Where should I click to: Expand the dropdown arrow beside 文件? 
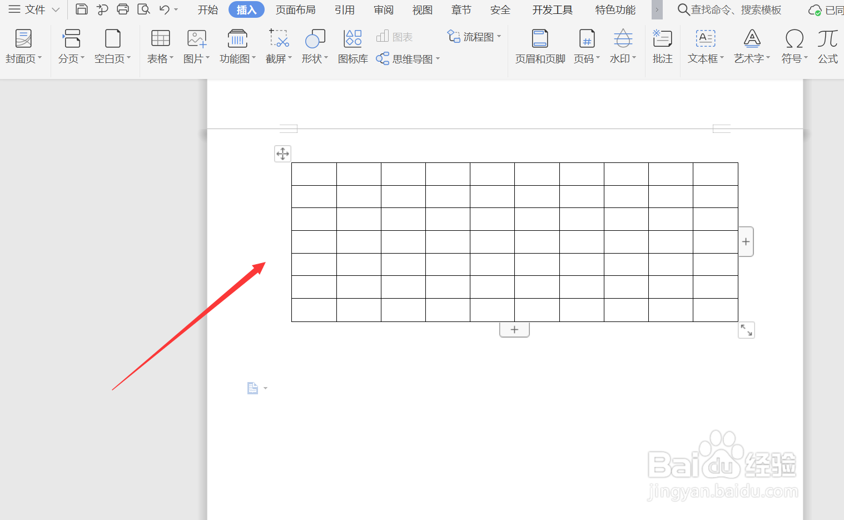pyautogui.click(x=56, y=10)
